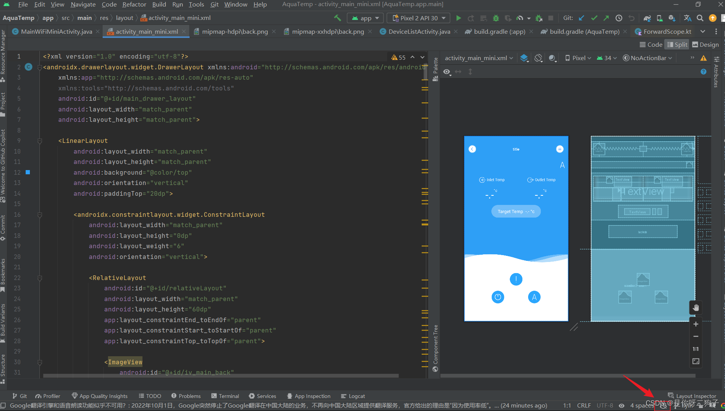Toggle night mode in the layout preview

(552, 58)
